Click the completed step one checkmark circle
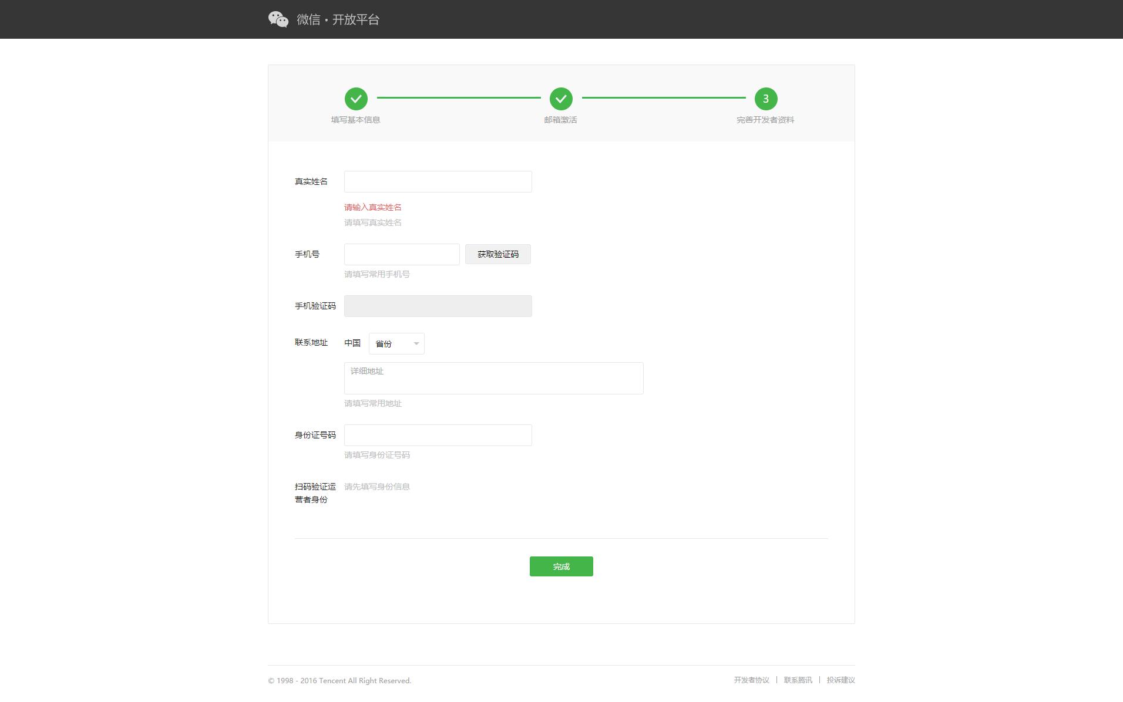Image resolution: width=1123 pixels, height=702 pixels. 356,99
